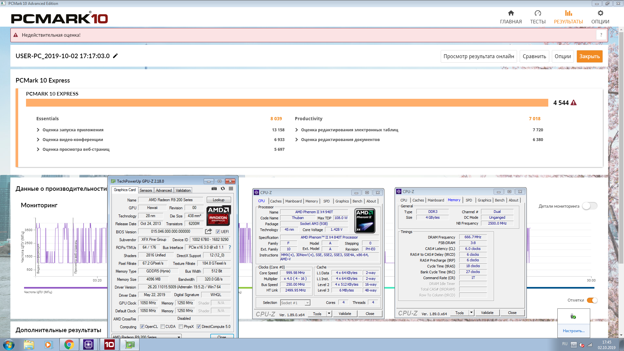Click PCMark 10 Express score bar
Viewport: 624px width, 351px height.
287,103
